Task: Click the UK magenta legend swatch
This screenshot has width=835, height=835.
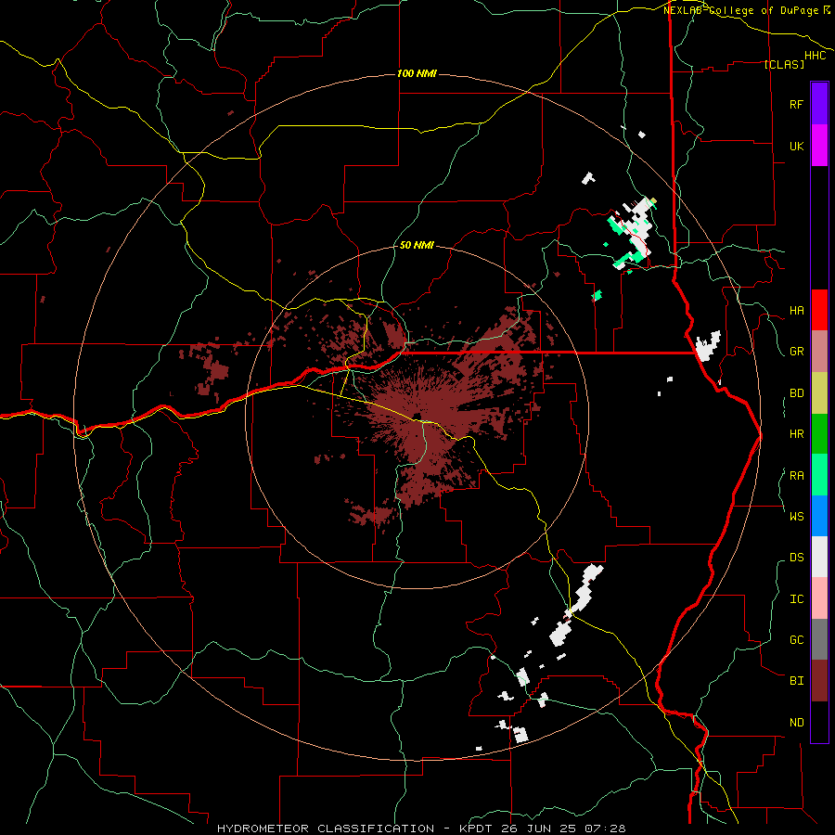Action: click(x=819, y=146)
